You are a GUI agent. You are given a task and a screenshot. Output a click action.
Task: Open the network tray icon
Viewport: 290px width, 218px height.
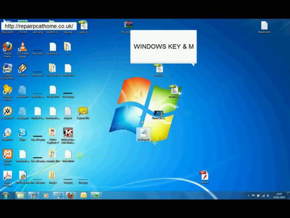coord(263,195)
